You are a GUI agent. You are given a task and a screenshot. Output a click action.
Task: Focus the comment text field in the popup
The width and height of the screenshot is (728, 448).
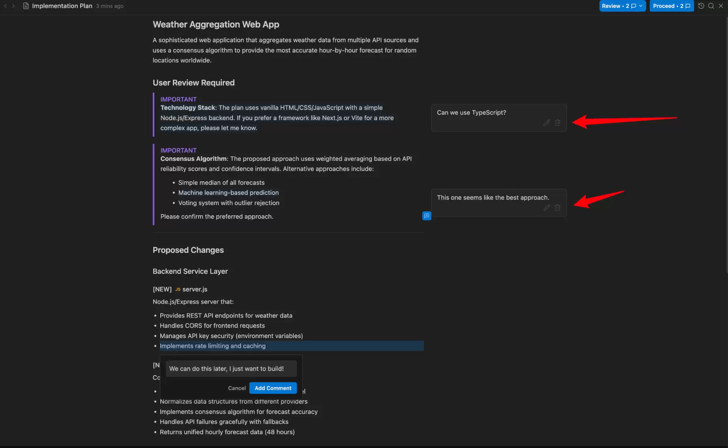(x=231, y=369)
